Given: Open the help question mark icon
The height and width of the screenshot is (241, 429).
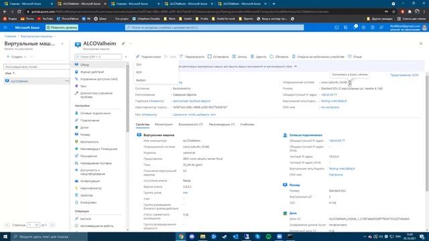Looking at the screenshot, I should point(373,27).
